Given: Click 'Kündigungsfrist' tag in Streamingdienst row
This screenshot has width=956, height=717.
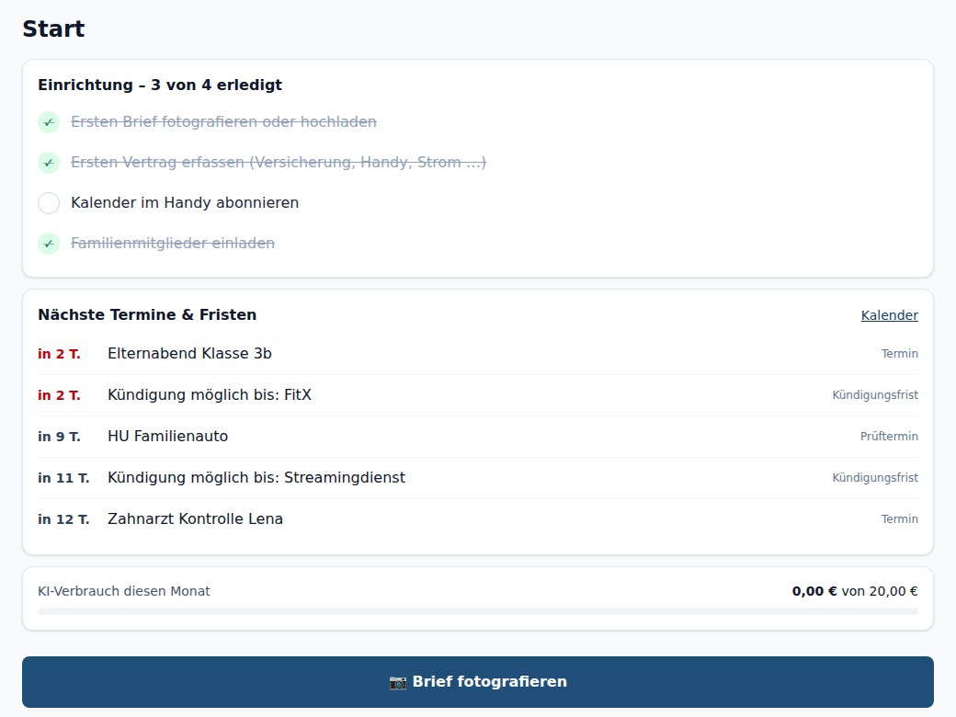Looking at the screenshot, I should 875,478.
